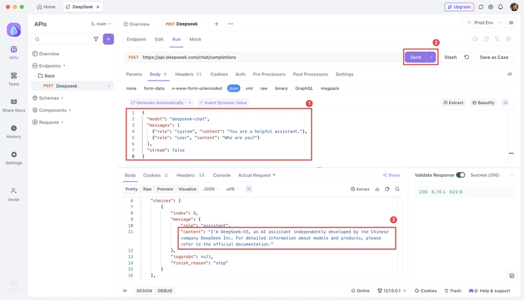The width and height of the screenshot is (524, 300).
Task: Click the Beautify button
Action: 483,103
